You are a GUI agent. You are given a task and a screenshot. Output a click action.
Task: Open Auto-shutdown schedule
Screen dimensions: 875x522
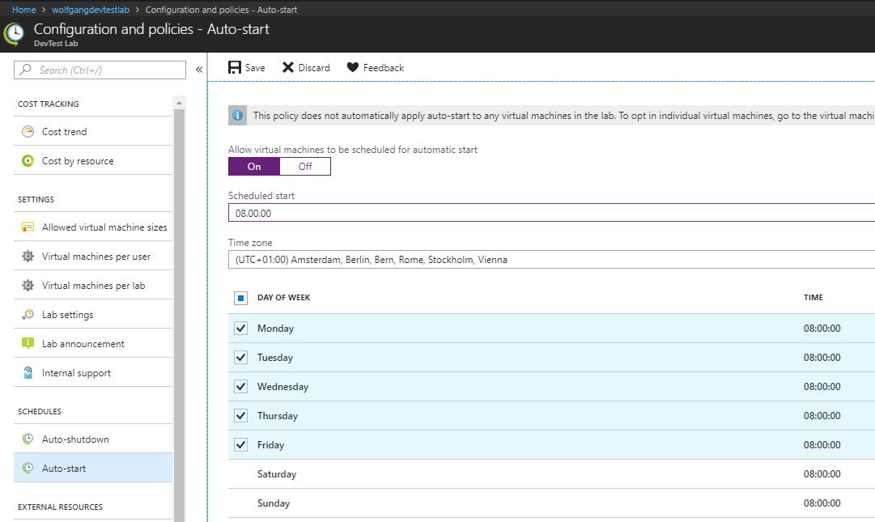tap(93, 439)
